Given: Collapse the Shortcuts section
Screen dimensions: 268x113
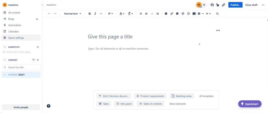Looking at the screenshot, I should pyautogui.click(x=5, y=47).
